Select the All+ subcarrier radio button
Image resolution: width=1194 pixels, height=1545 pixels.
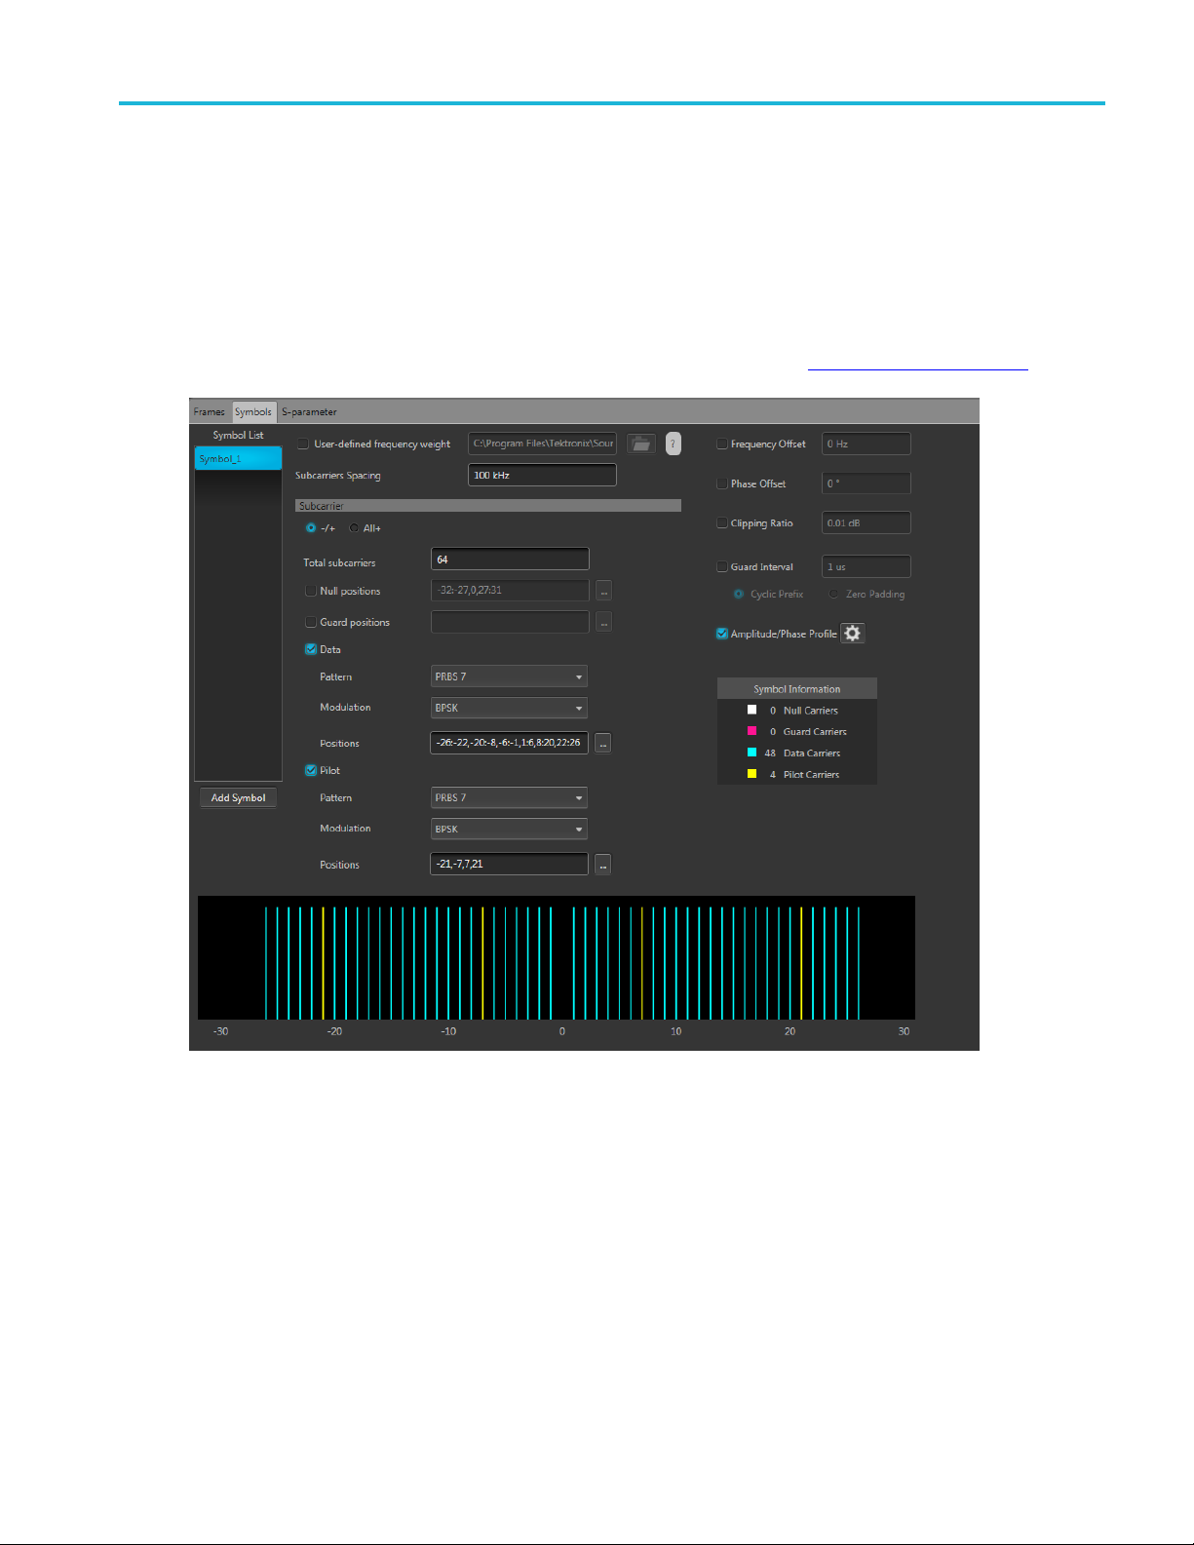tap(354, 527)
